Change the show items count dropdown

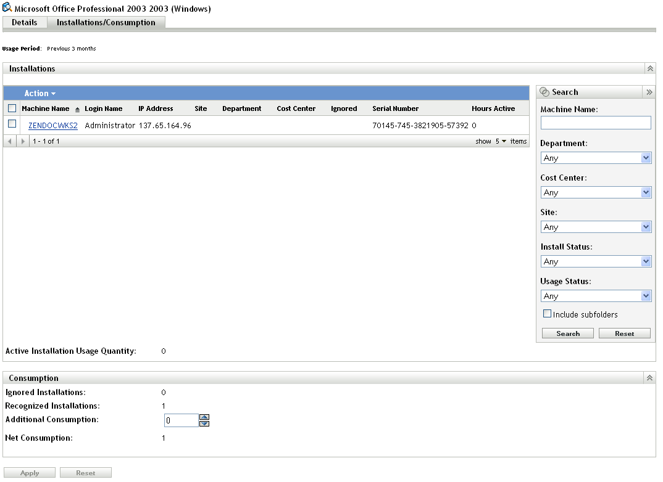click(x=501, y=141)
